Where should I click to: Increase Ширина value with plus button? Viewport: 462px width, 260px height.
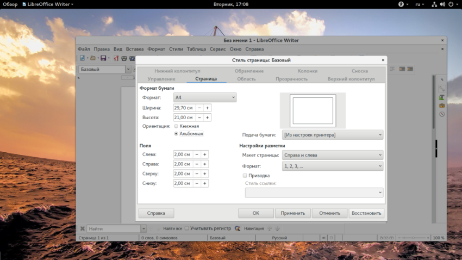207,108
